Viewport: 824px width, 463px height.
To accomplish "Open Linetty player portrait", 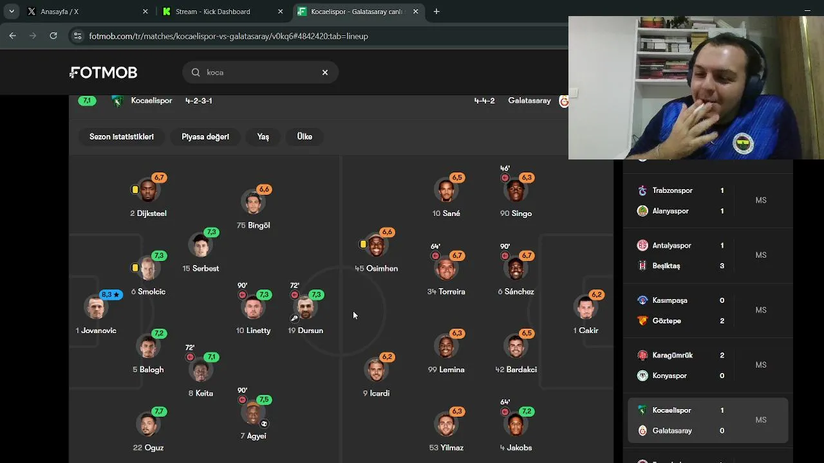I will [x=253, y=309].
